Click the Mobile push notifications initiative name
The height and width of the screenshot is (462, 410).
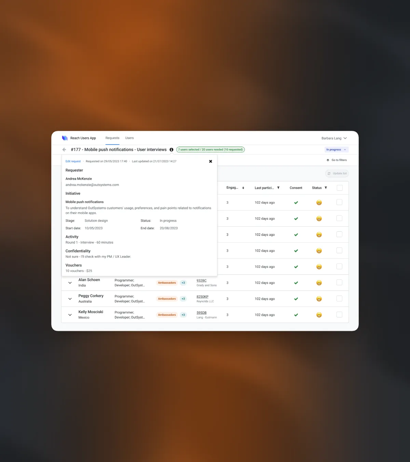click(84, 202)
